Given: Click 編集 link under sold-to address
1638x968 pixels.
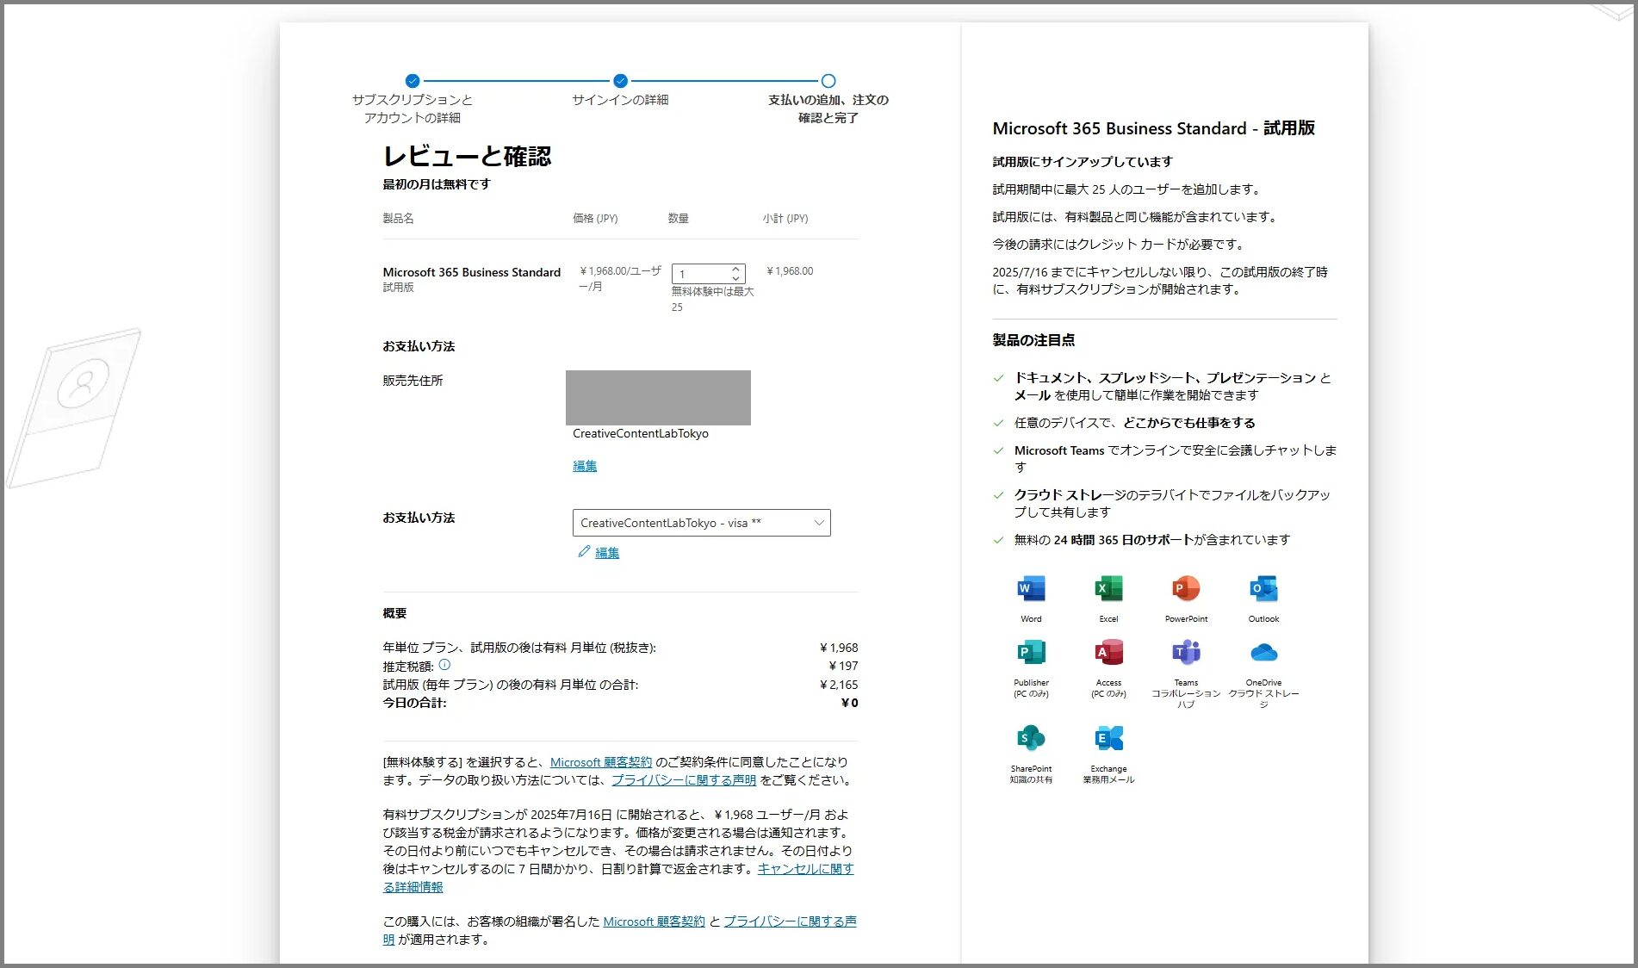Looking at the screenshot, I should [x=585, y=466].
